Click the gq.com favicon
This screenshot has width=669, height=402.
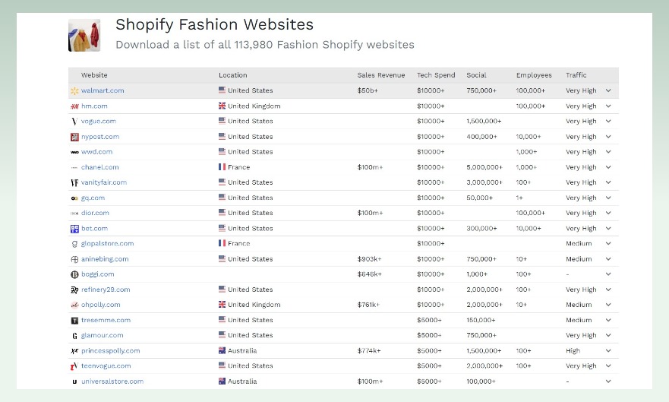[74, 198]
